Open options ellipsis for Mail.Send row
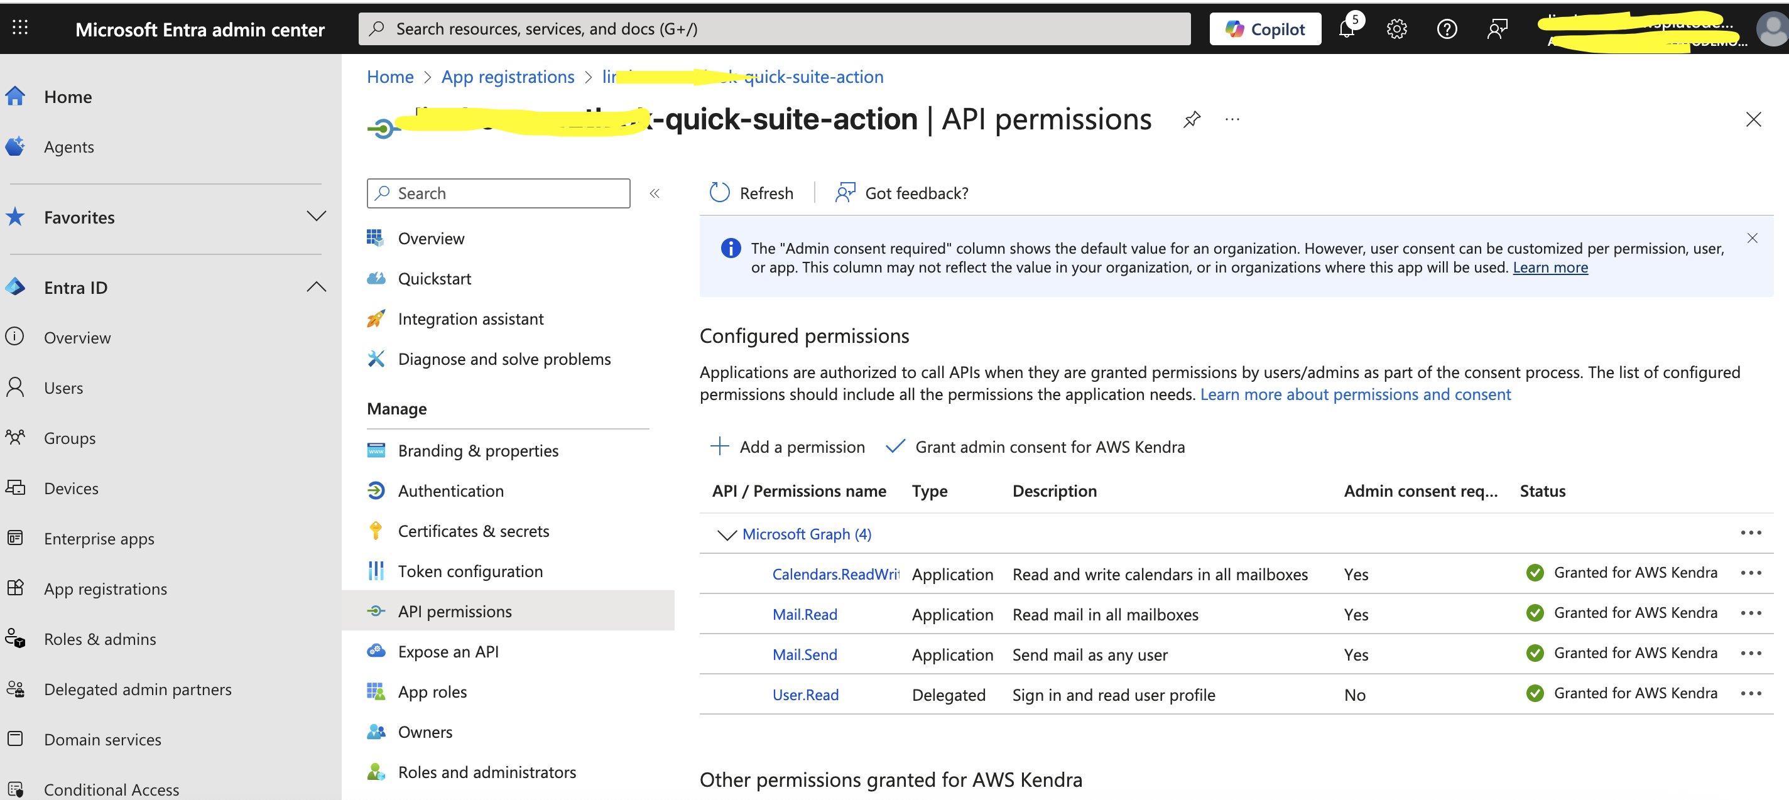Screen dimensions: 1789x800 coord(1752,653)
